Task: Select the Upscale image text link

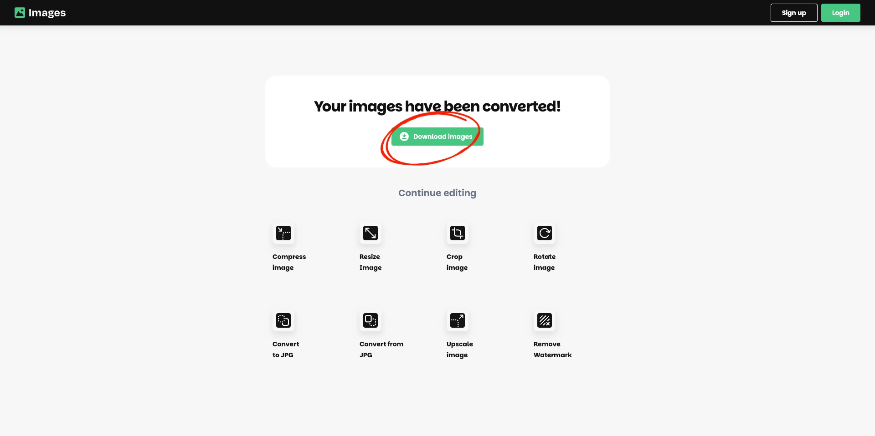Action: 460,350
